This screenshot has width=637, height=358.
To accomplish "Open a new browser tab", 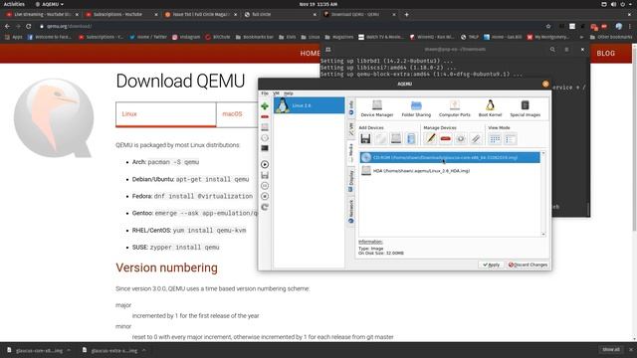I will click(406, 15).
